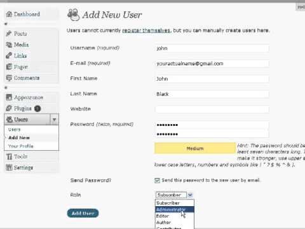Open the Dashboard menu label
Screen dimensions: 305x229
click(27, 14)
